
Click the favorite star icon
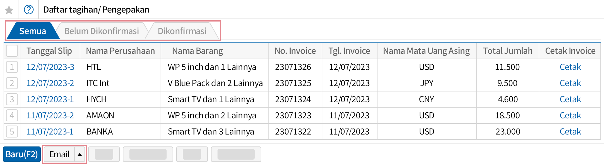coord(9,10)
